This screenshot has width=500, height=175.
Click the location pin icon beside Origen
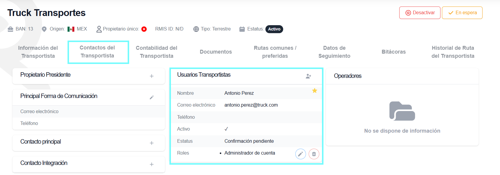[x=44, y=29]
